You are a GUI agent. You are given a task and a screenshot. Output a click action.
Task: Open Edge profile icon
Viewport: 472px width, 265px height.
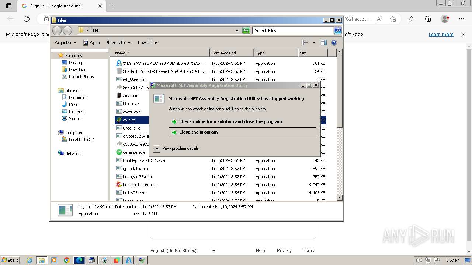445,19
